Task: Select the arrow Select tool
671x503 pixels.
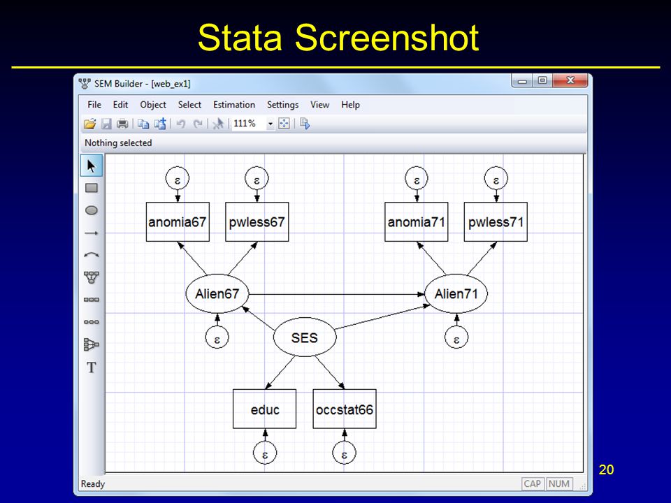Action: [x=91, y=166]
